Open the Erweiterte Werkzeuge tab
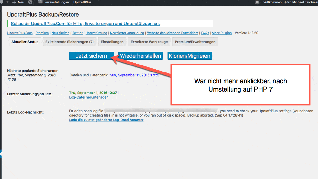The height and width of the screenshot is (179, 318). point(149,42)
